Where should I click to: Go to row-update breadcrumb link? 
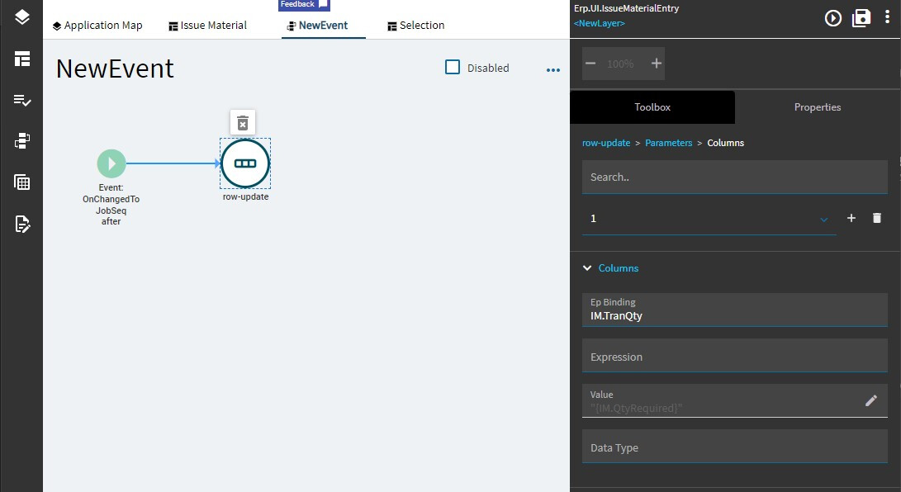[x=606, y=143]
